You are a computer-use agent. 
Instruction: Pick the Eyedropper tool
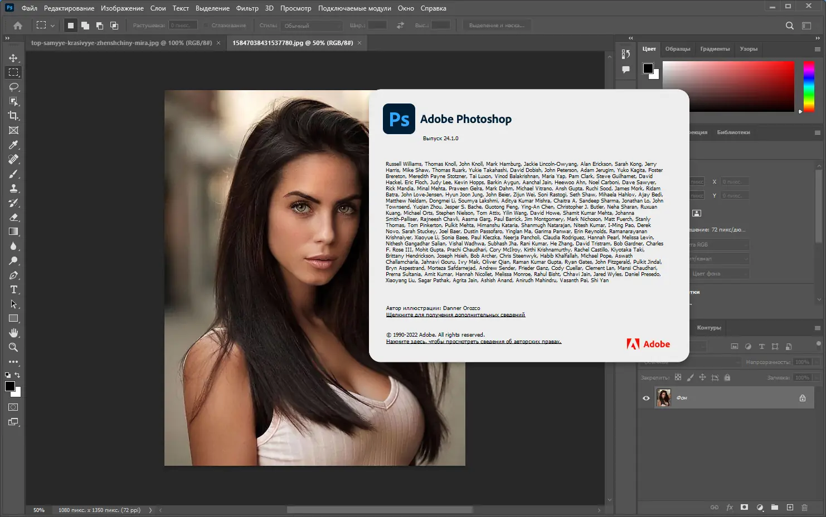(13, 145)
